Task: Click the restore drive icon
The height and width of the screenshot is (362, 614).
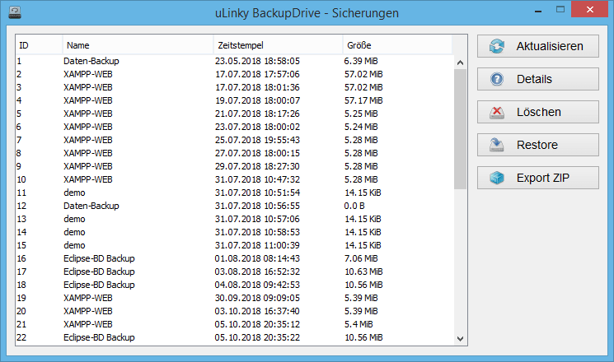Action: point(497,145)
